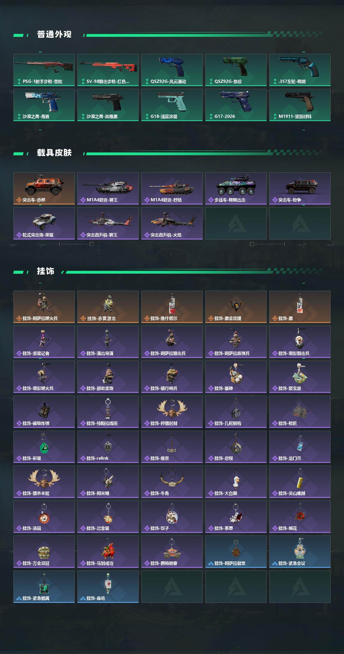Image resolution: width=344 pixels, height=654 pixels.
Task: Click the 突击车-赤骅 vehicle skin
Action: tap(44, 188)
